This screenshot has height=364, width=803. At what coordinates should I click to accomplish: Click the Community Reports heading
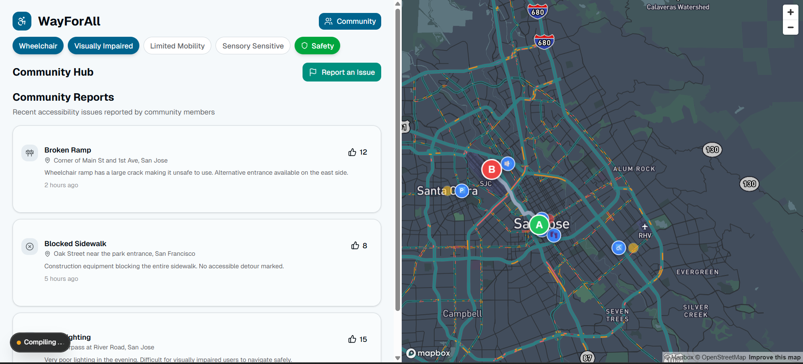[63, 97]
